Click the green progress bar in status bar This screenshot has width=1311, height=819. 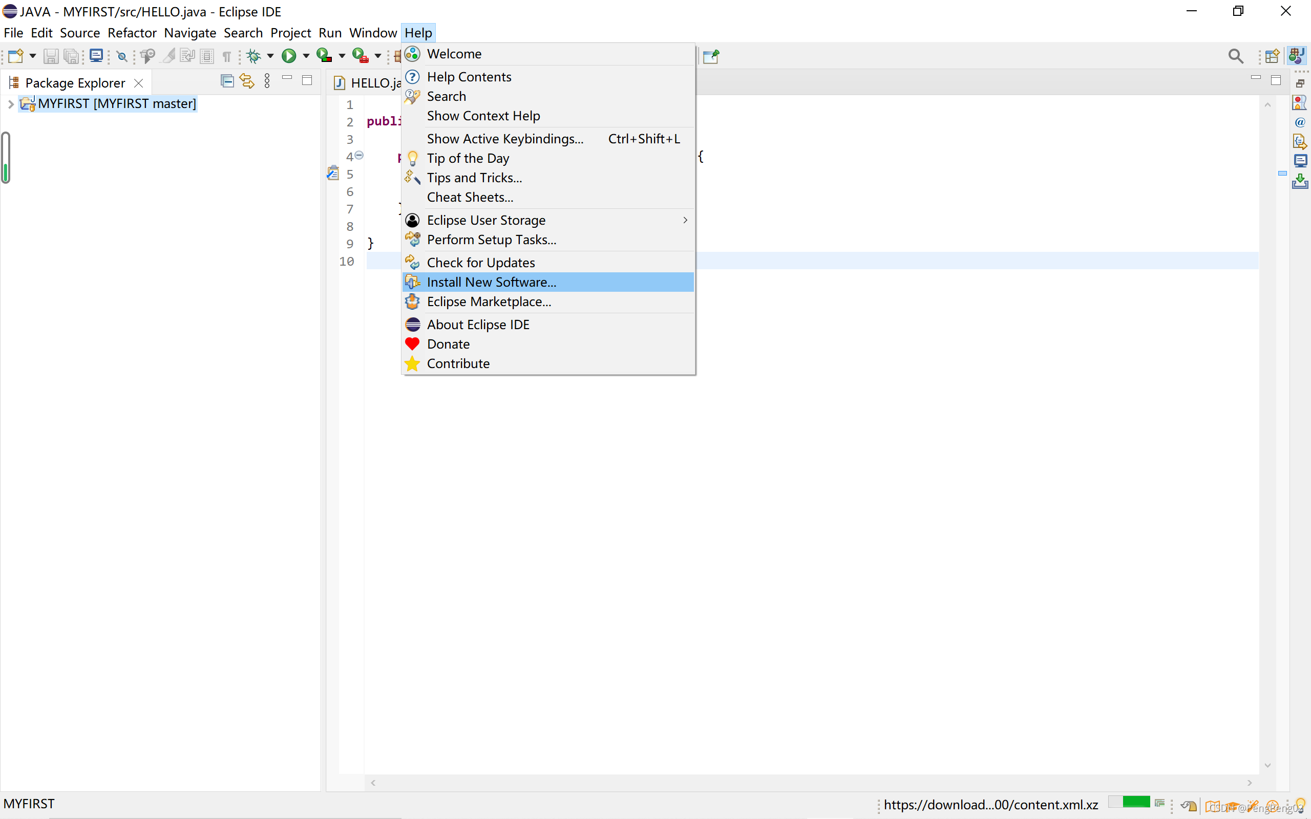1135,802
